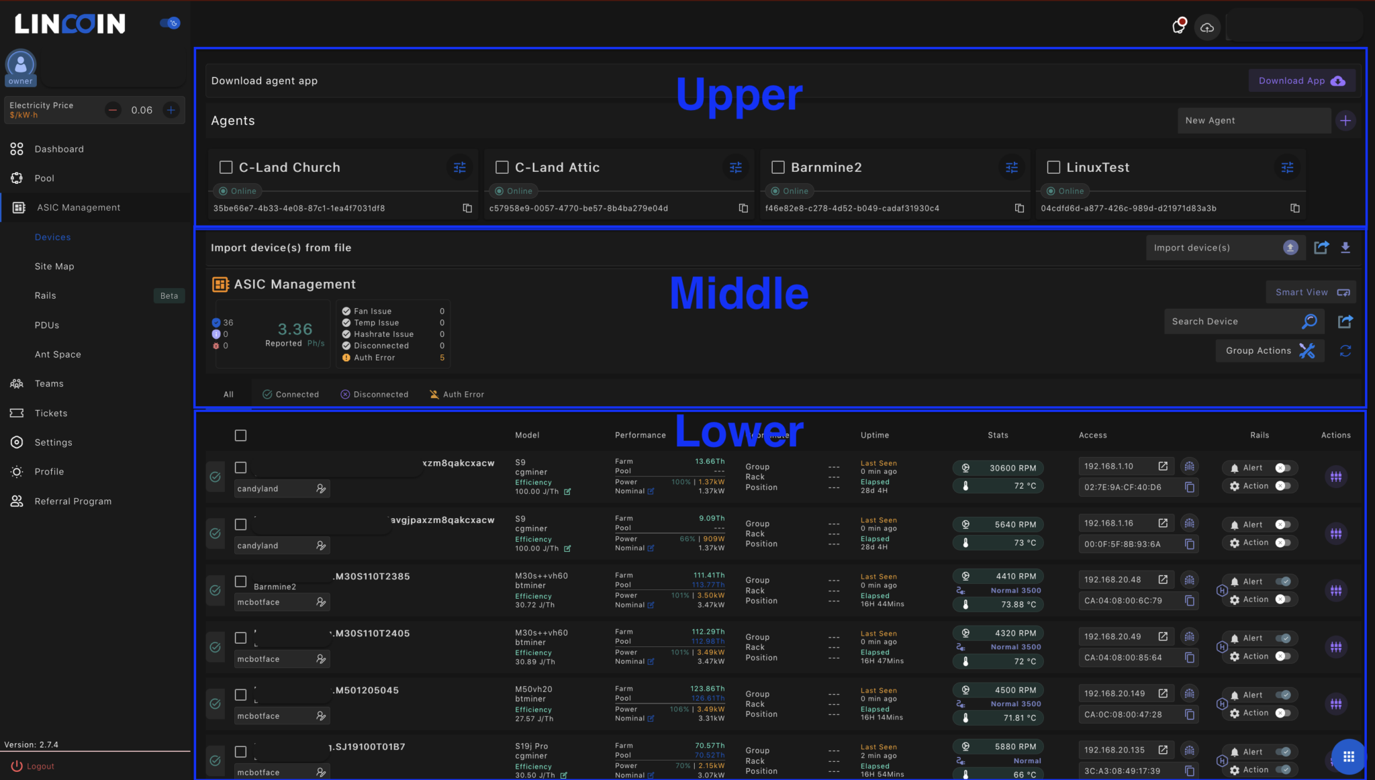The width and height of the screenshot is (1375, 780).
Task: Check the C-Land Attic agent checkbox
Action: coord(501,167)
